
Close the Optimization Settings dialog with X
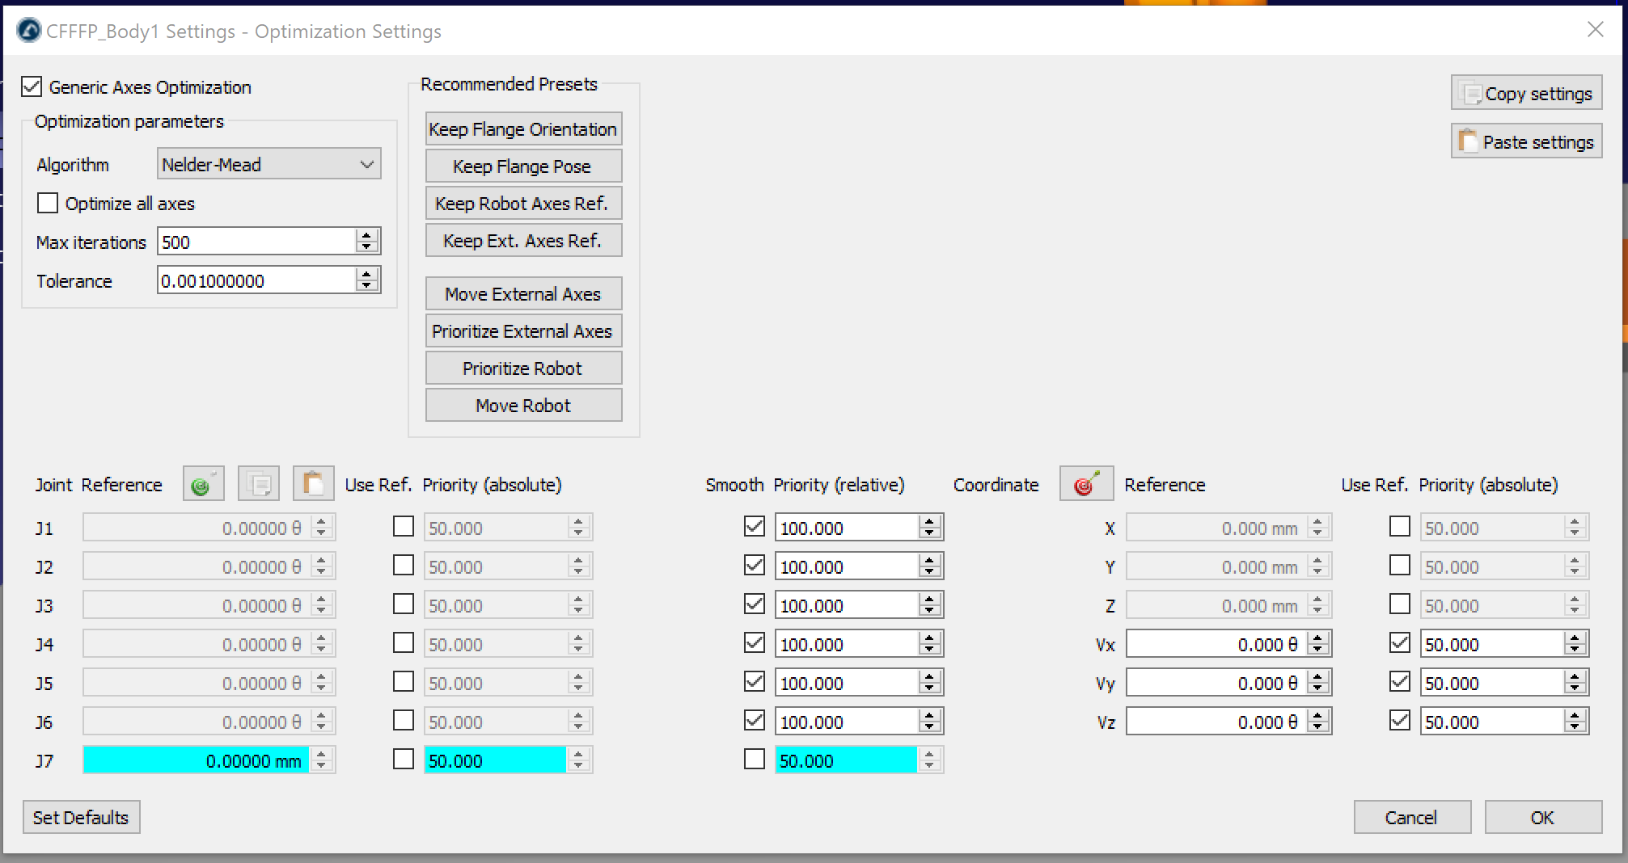(1595, 30)
